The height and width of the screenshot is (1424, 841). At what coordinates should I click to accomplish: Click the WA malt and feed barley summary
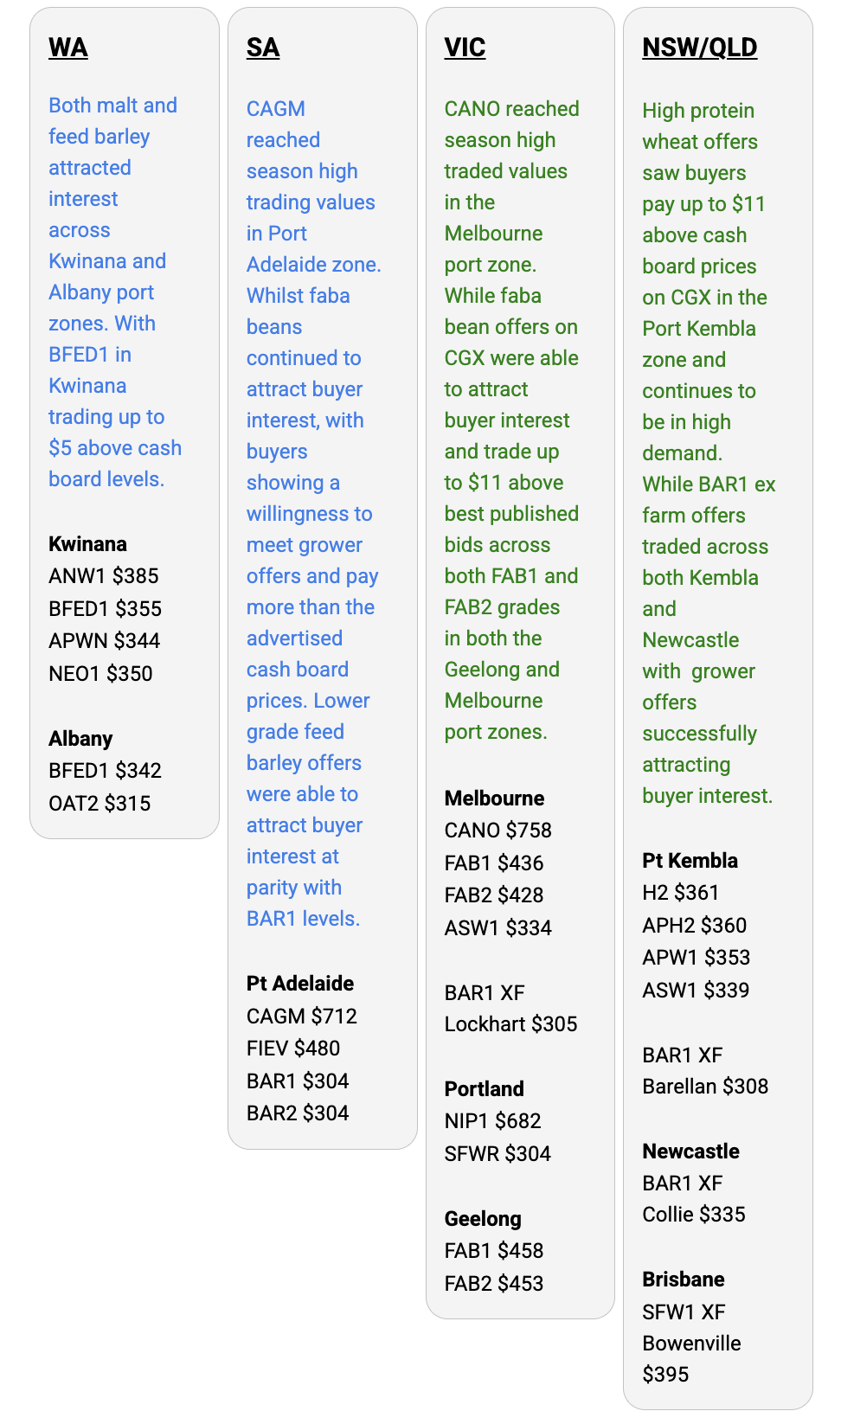click(114, 292)
